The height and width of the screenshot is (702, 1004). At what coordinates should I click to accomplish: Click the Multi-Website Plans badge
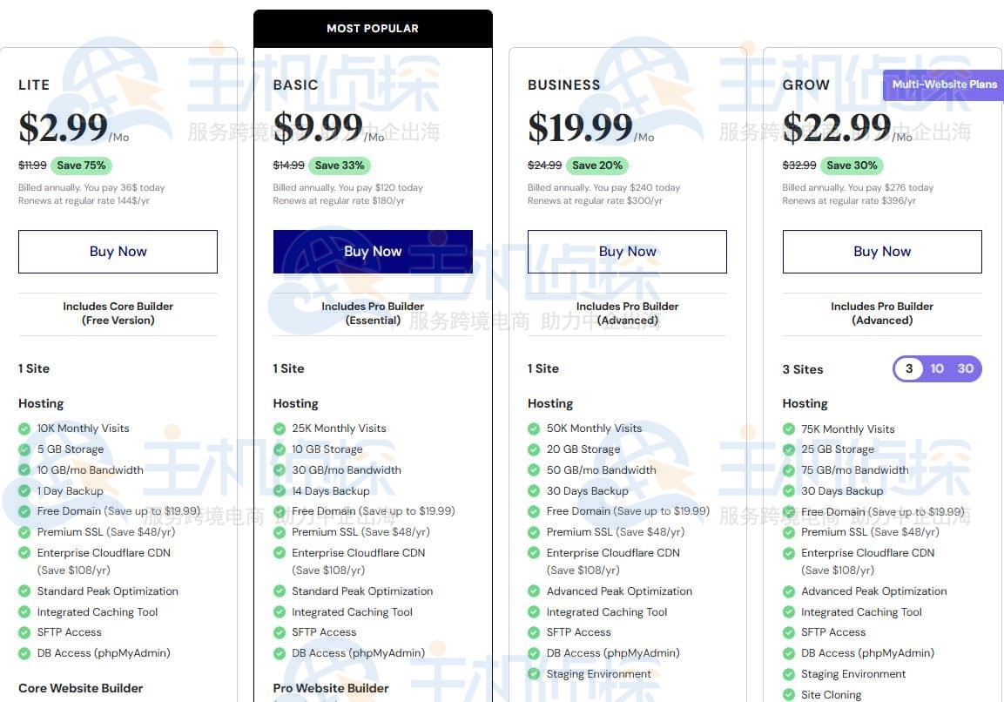click(944, 84)
